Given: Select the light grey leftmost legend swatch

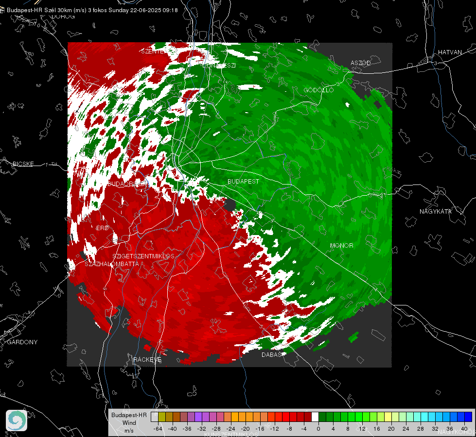Looking at the screenshot, I should (155, 417).
